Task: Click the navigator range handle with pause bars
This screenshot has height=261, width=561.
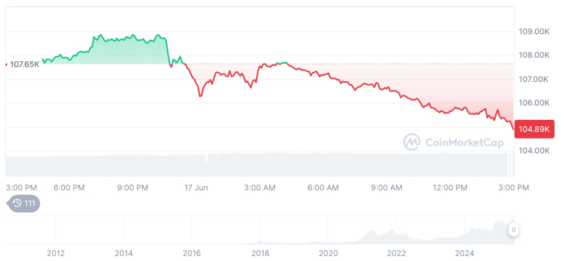Action: pyautogui.click(x=514, y=229)
